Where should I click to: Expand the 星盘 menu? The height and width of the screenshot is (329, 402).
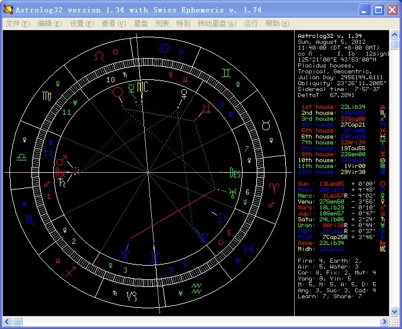click(141, 24)
